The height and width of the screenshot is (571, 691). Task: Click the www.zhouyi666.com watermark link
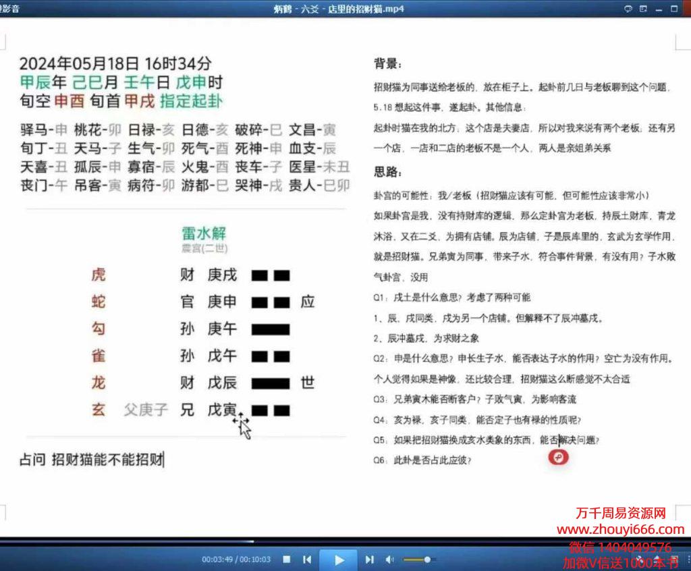click(620, 530)
